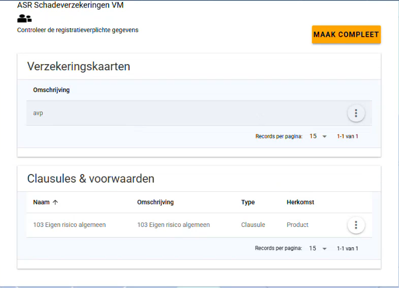
Task: Click the clause row's Omschrijving cell
Action: point(173,225)
